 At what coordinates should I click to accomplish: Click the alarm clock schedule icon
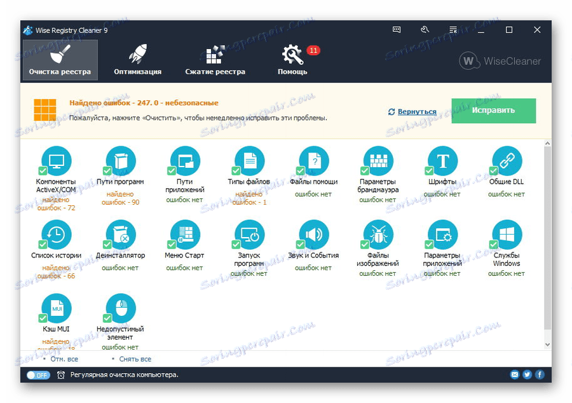61,375
